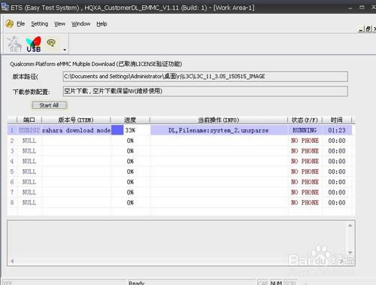Click the 时间 column header
This screenshot has width=376, height=285.
click(x=337, y=120)
